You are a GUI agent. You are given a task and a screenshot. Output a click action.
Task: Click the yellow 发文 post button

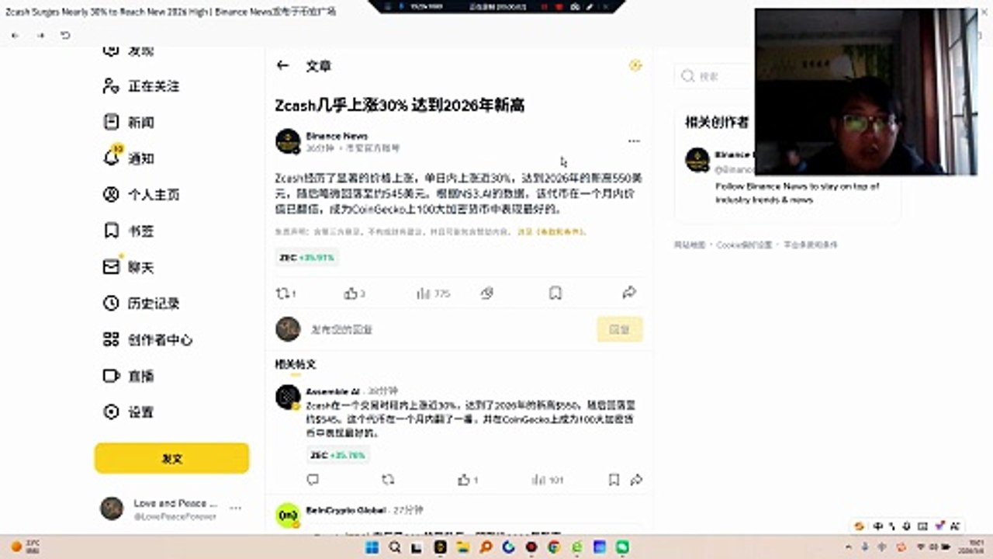[x=171, y=458]
